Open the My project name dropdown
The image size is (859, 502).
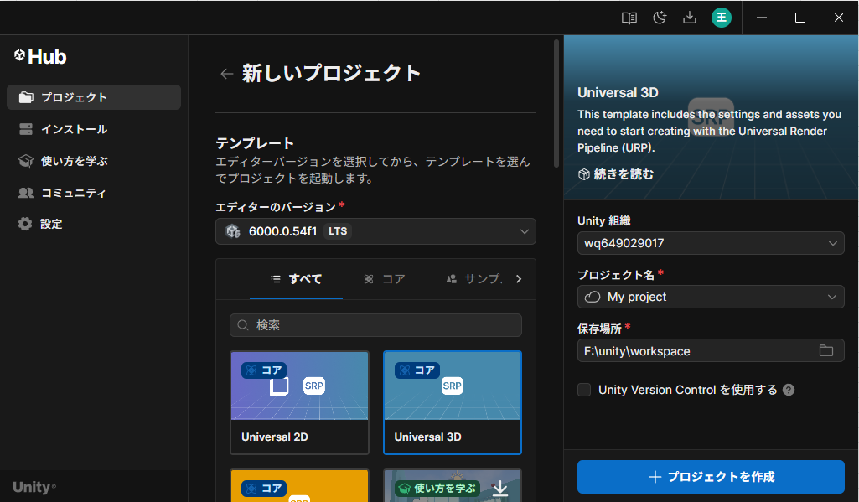coord(711,297)
